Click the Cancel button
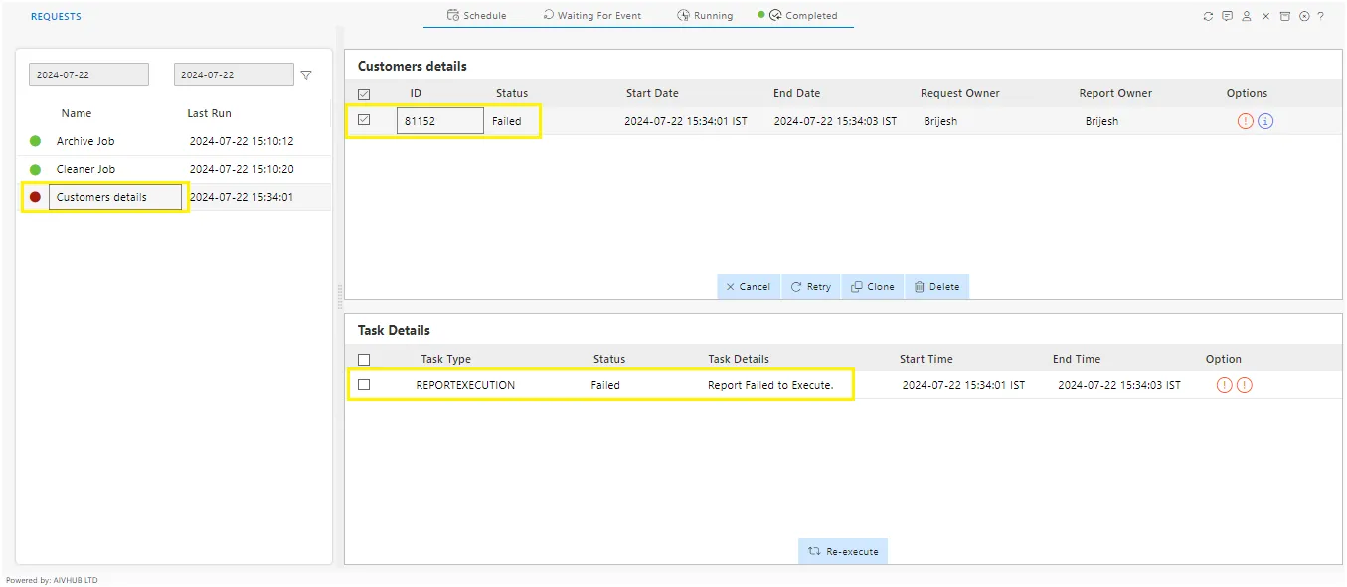The height and width of the screenshot is (587, 1347). (x=749, y=286)
